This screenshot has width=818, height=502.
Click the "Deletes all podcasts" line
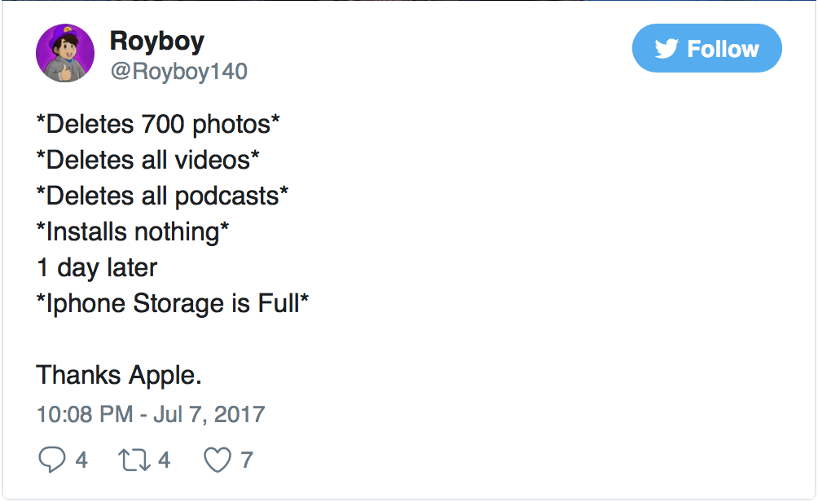[163, 196]
